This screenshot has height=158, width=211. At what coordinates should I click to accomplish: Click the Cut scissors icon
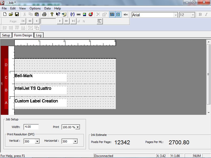tap(25, 14)
